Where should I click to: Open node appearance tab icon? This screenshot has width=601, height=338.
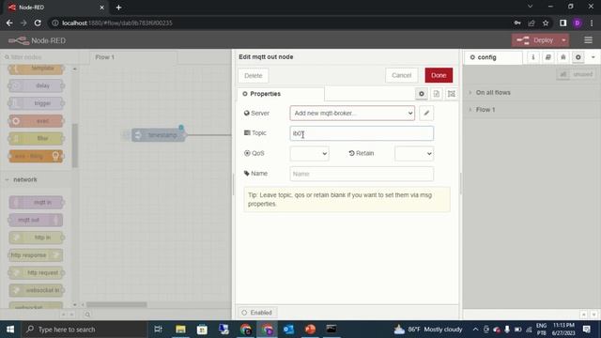(451, 94)
